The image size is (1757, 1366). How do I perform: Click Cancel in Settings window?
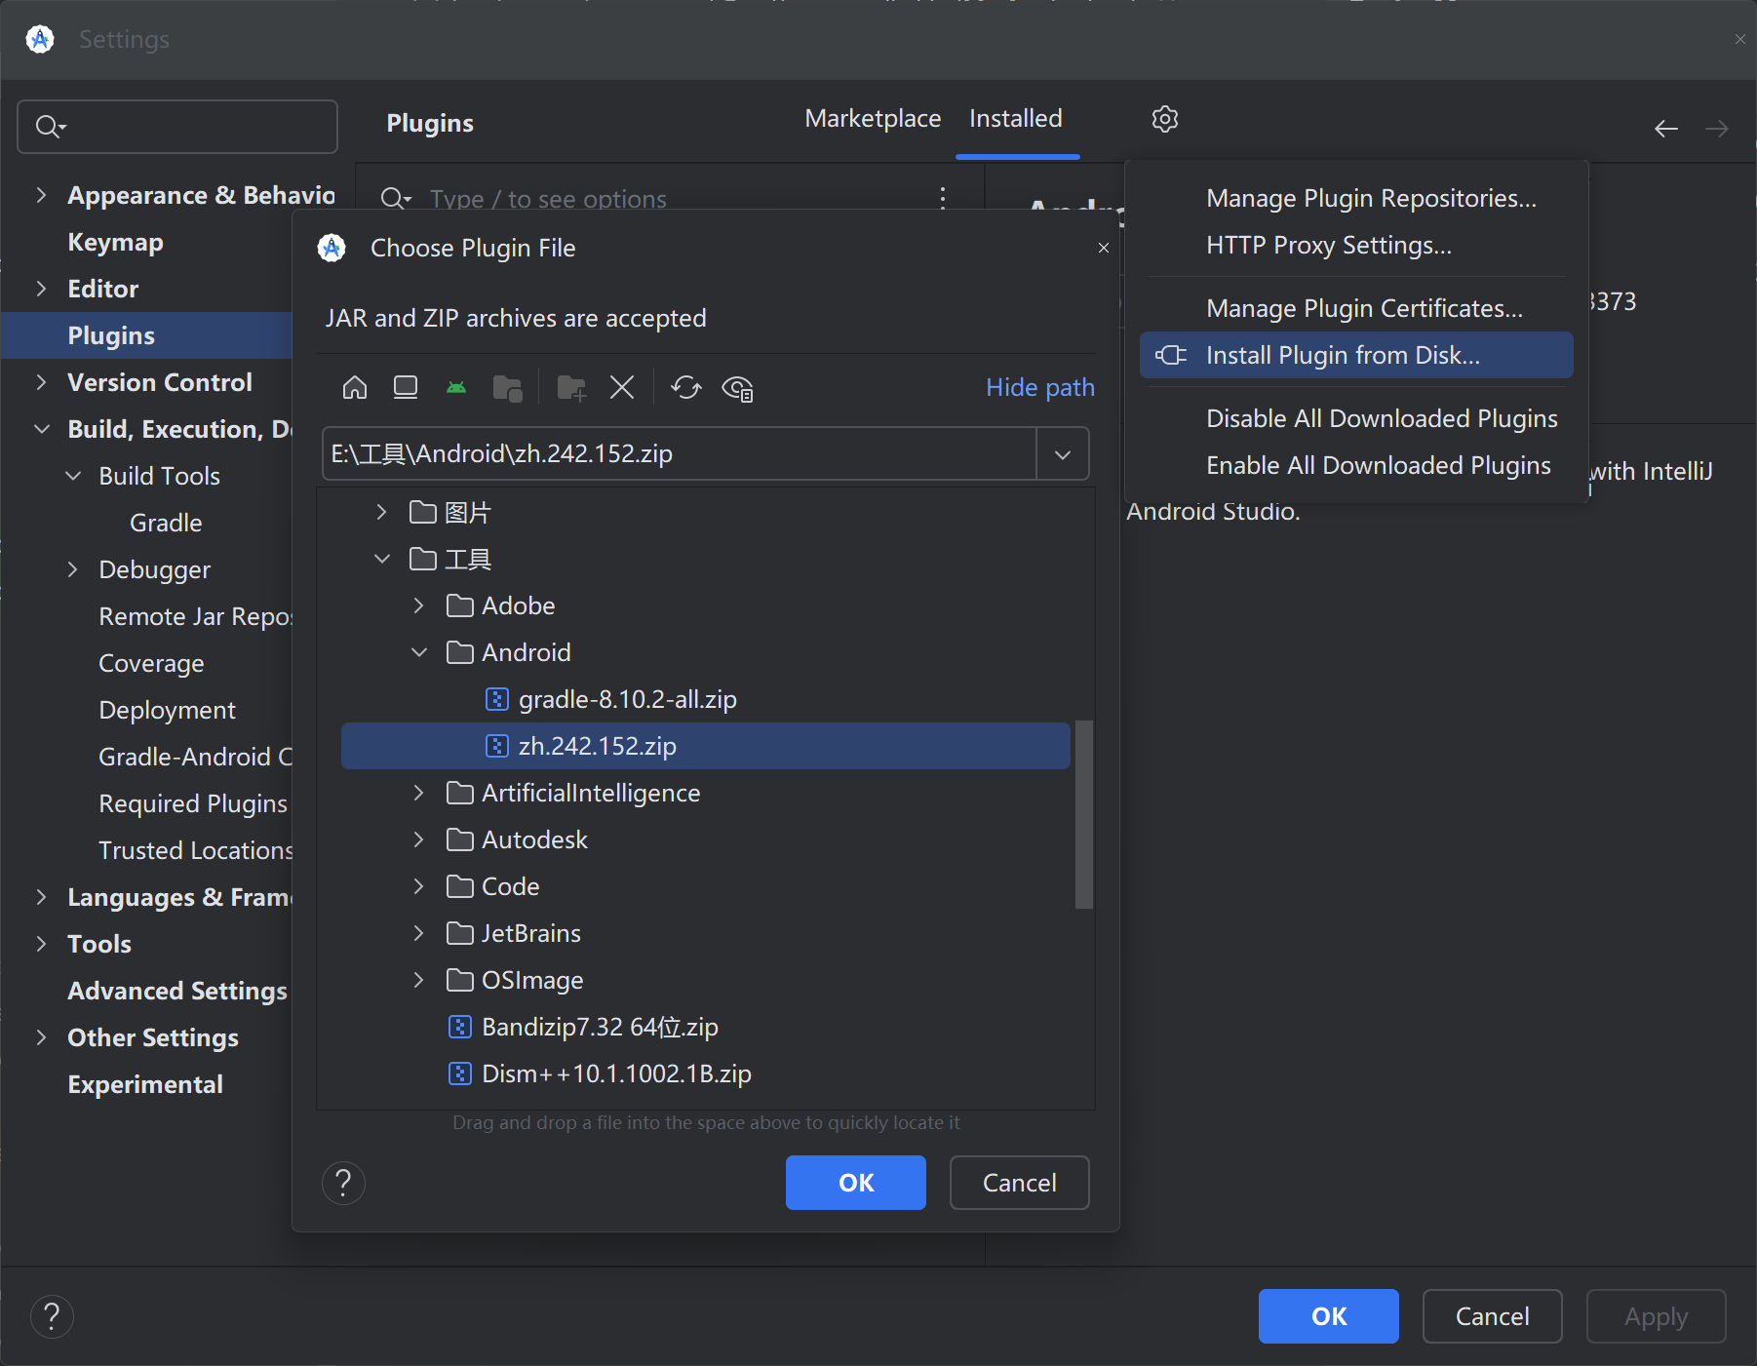pos(1493,1316)
